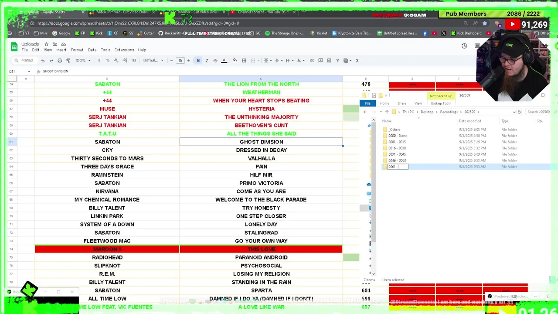Screen dimensions: 558x314
Task: Select the 0046 - 0060 folder
Action: point(397,160)
